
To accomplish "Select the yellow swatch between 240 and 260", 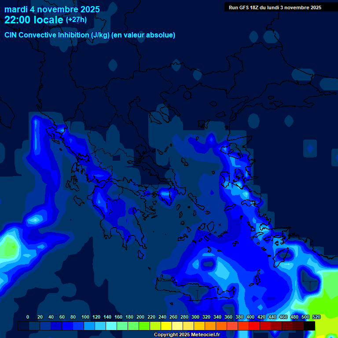I will click(x=166, y=326).
